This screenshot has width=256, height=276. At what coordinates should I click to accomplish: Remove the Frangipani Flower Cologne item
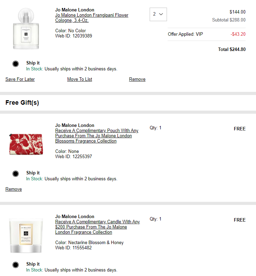[x=137, y=79]
